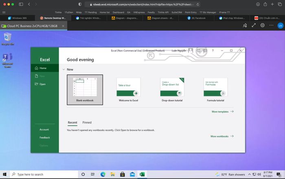
Task: Switch to the Windows 365 browser tab
Action: pyautogui.click(x=18, y=18)
